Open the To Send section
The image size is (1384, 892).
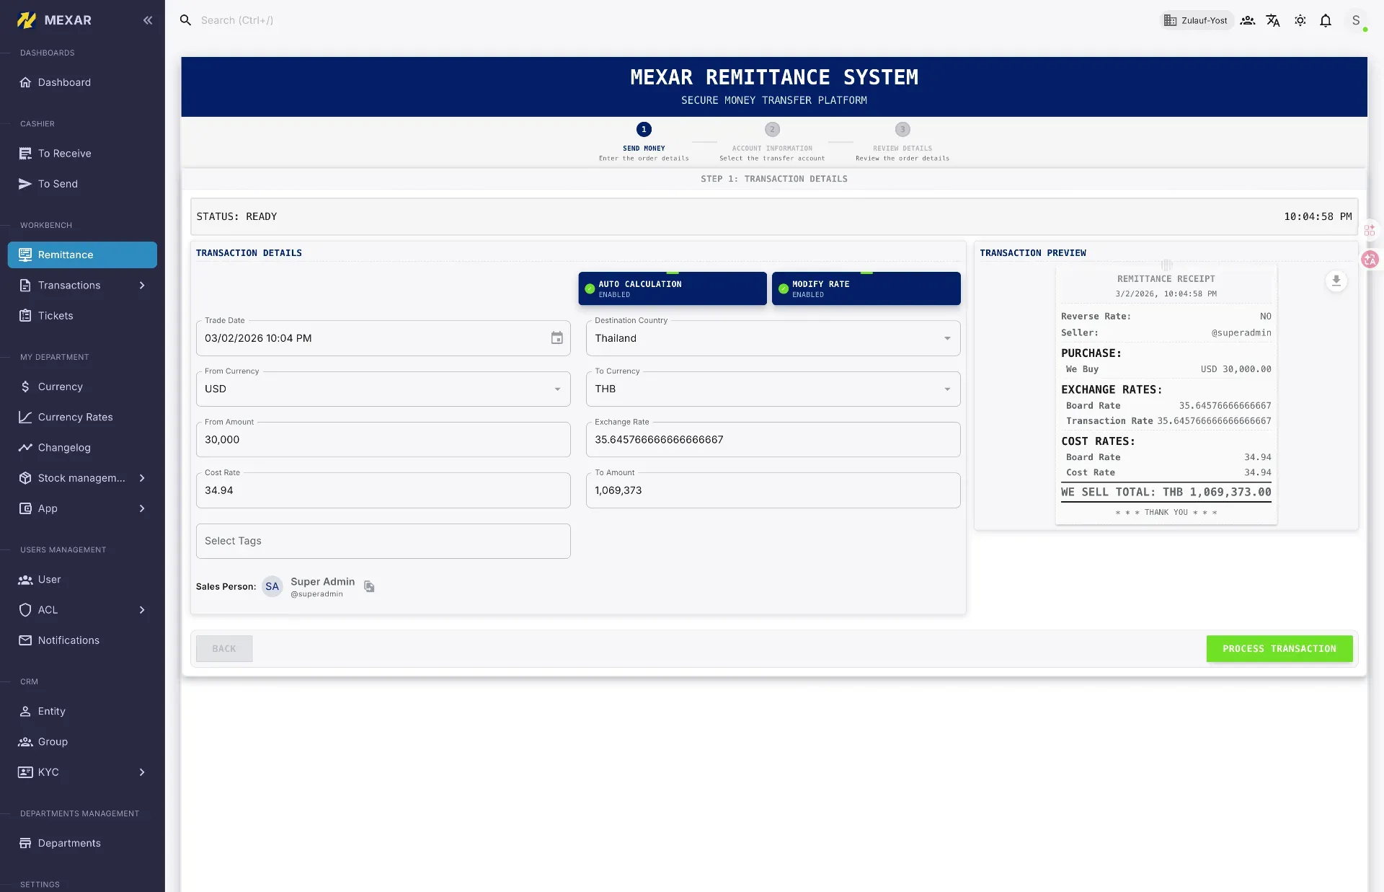click(x=57, y=184)
